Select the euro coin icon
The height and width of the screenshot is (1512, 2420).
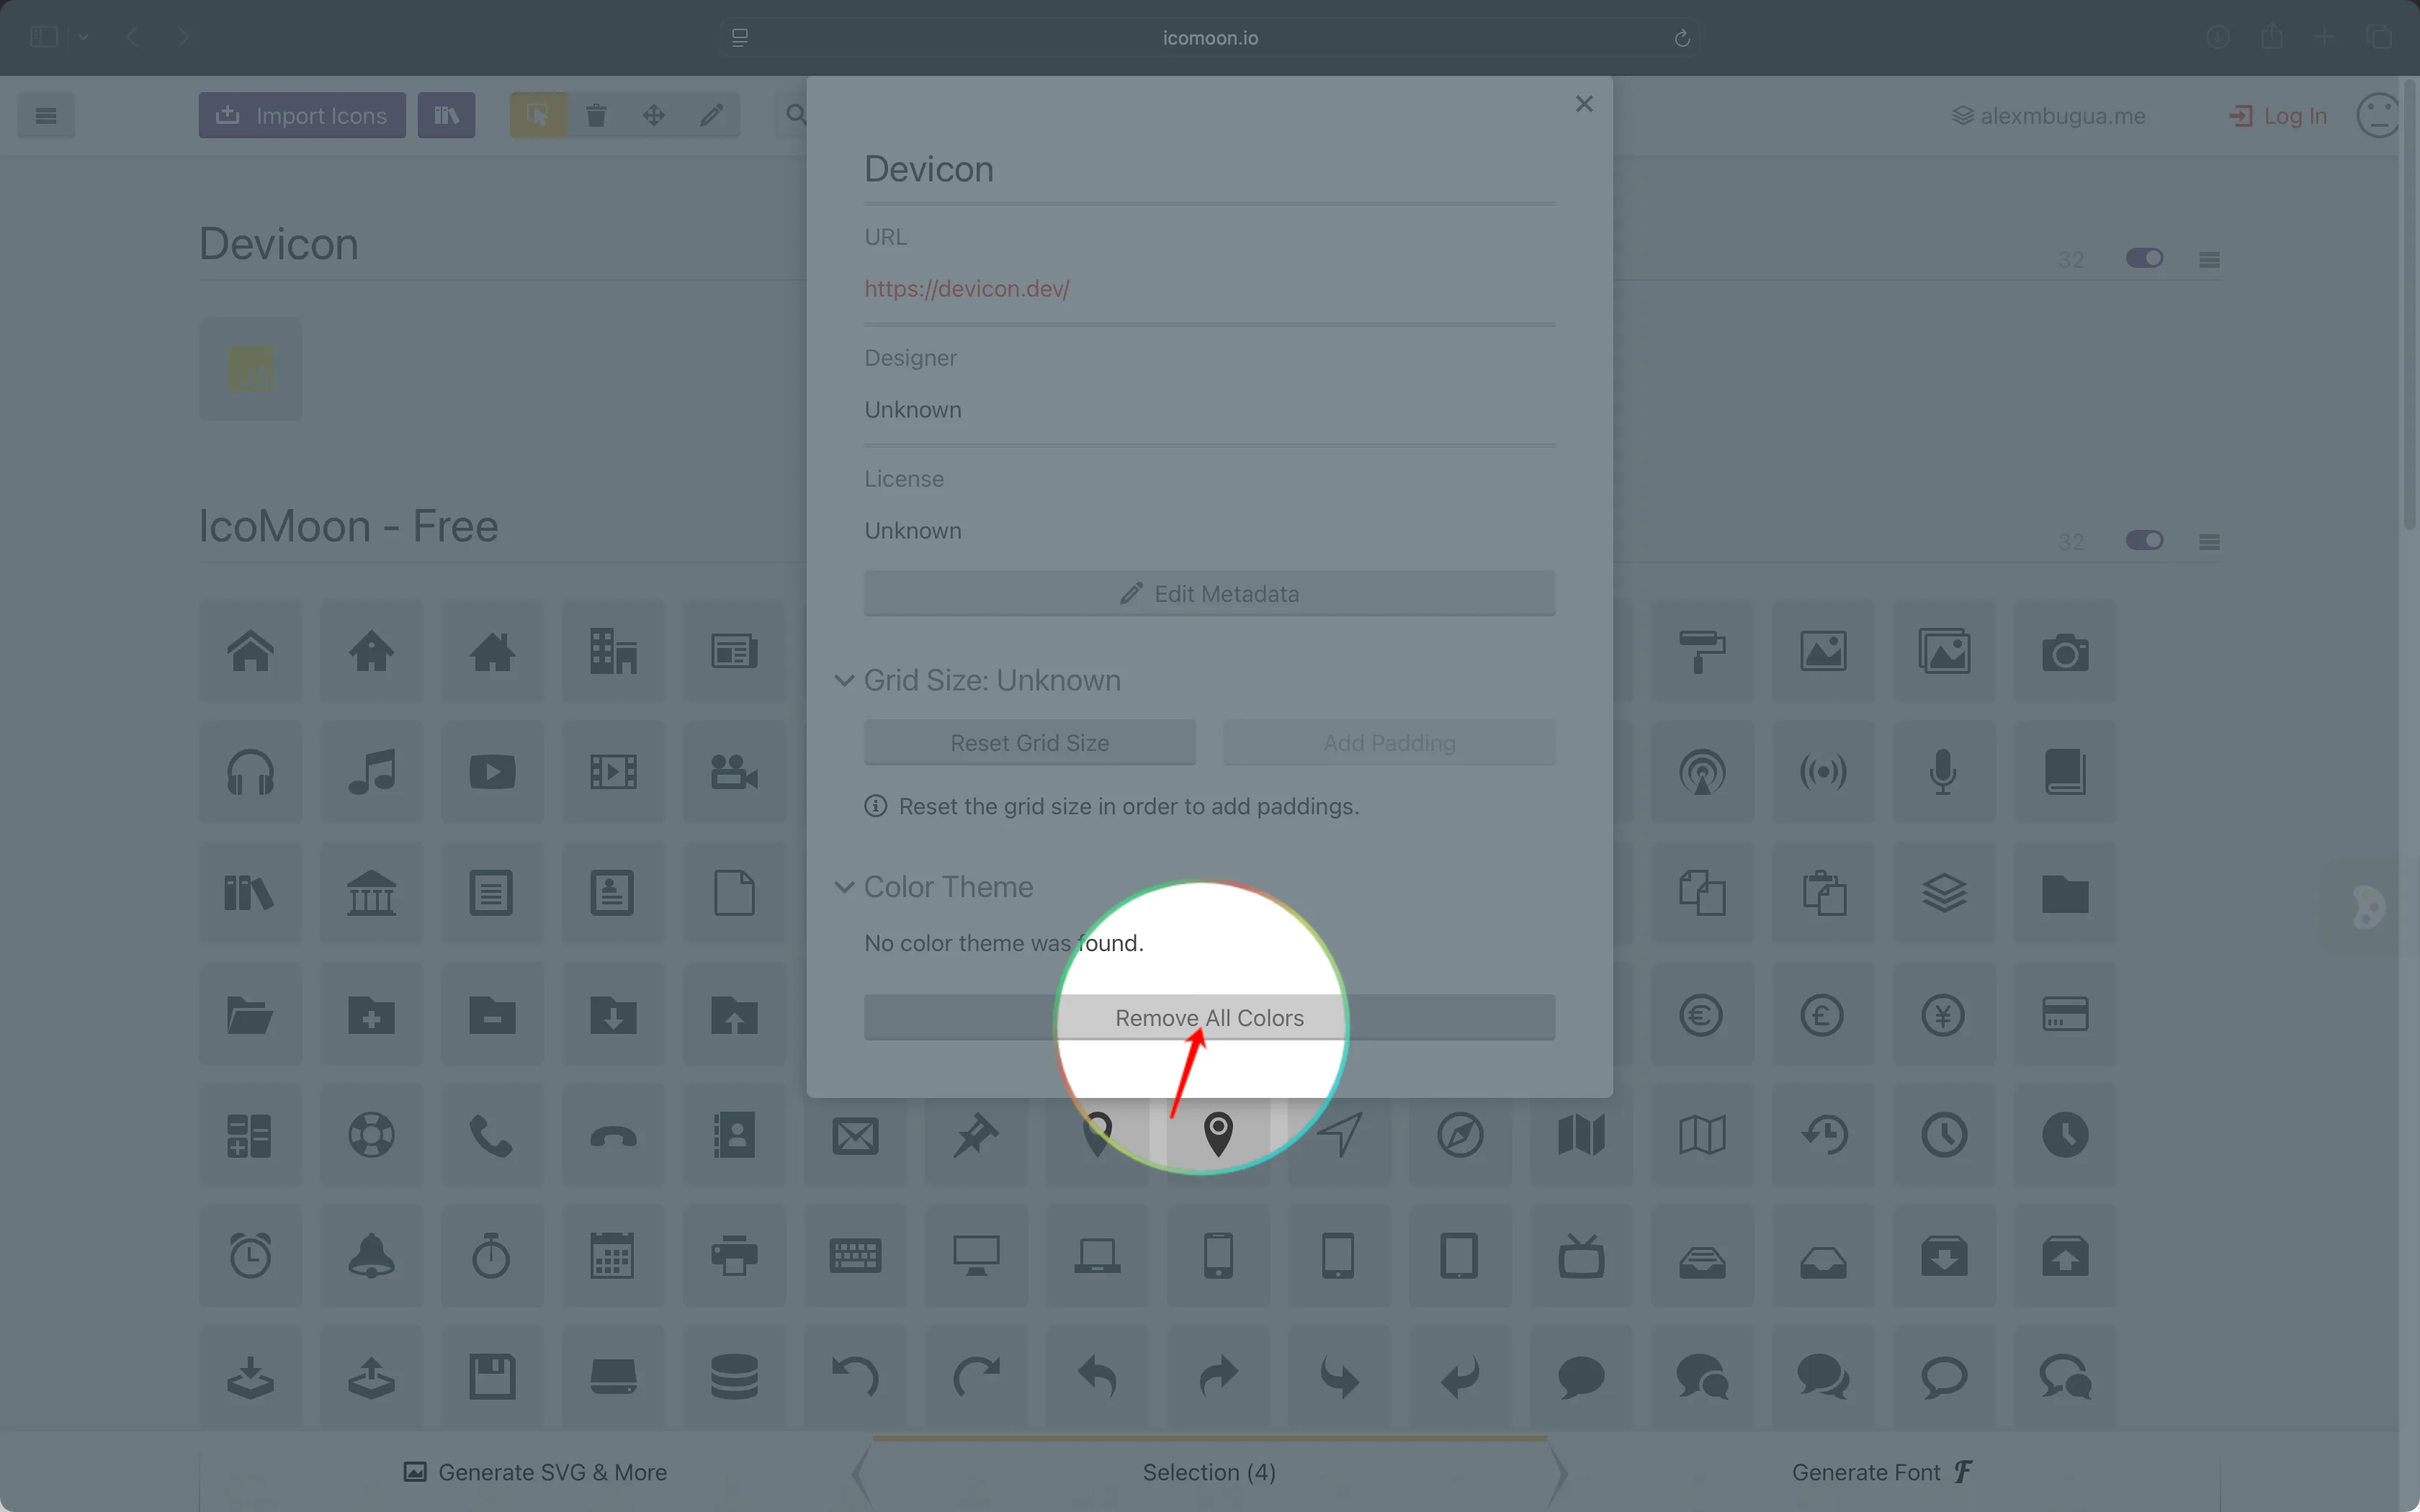coord(1702,1015)
